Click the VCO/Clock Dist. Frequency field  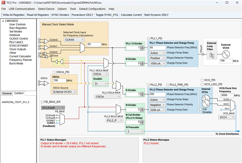click(x=227, y=95)
